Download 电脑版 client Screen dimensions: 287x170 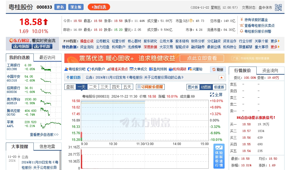click(22, 46)
